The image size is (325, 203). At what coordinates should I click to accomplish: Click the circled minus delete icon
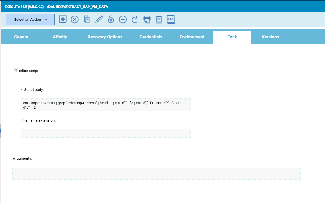123,19
